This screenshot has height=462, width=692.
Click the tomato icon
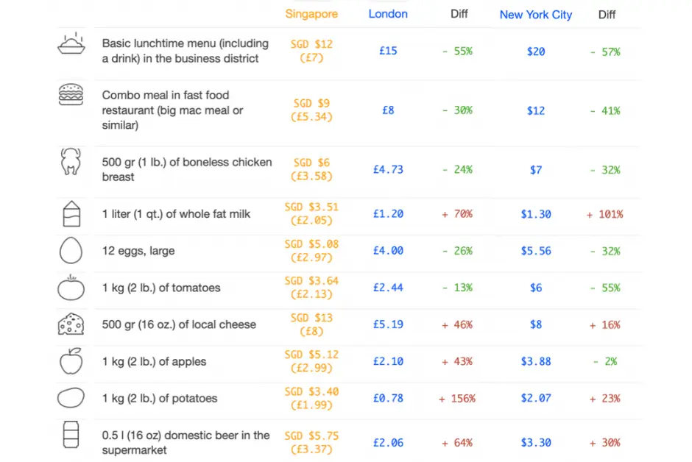[71, 288]
